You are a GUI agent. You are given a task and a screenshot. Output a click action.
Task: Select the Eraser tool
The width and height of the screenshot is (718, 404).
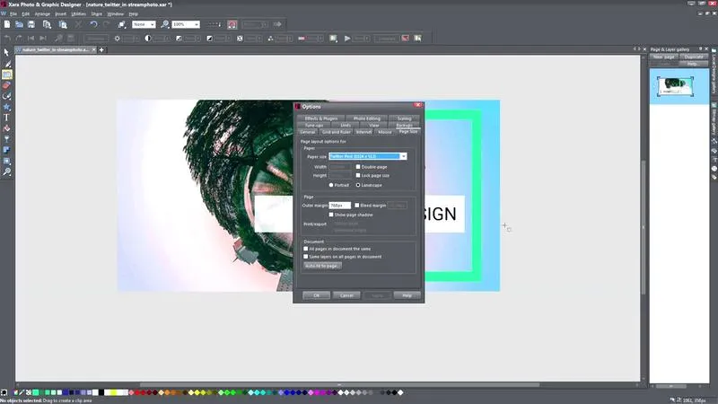click(7, 85)
